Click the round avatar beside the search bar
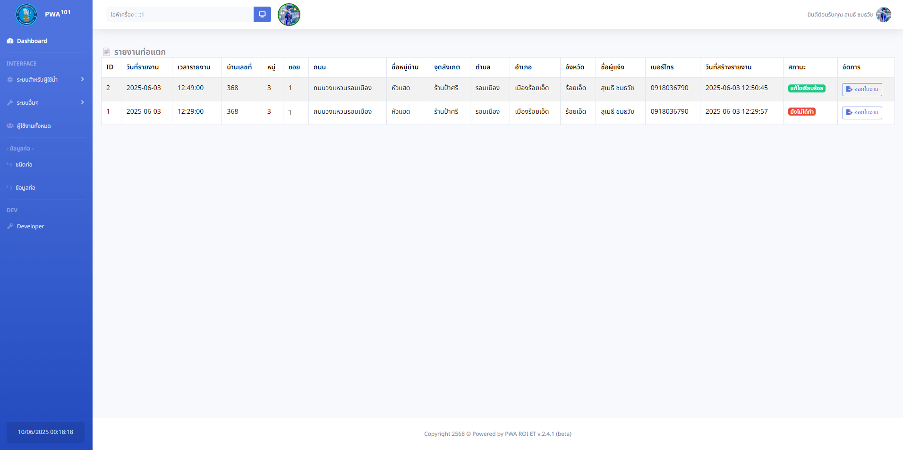The image size is (903, 450). point(289,15)
